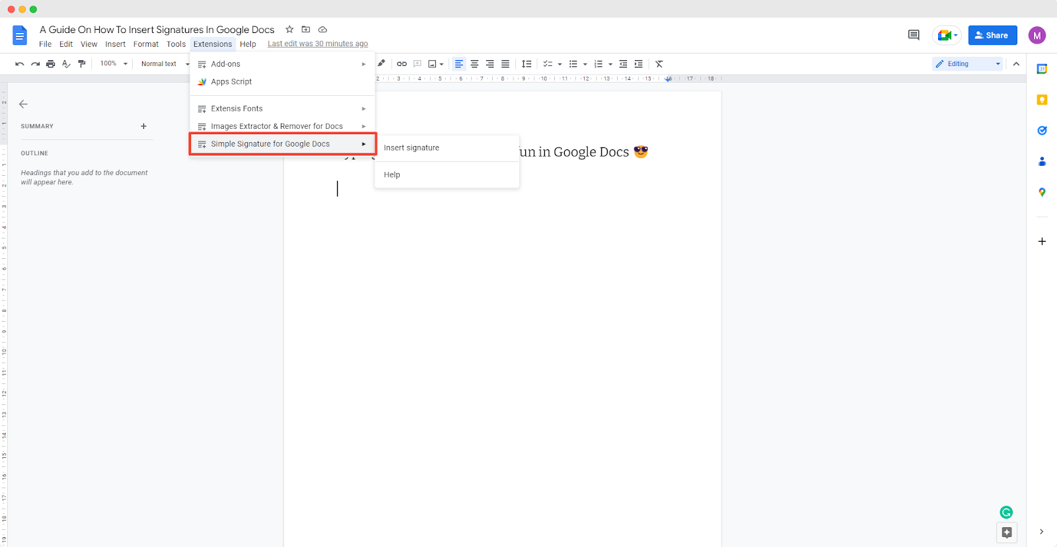The width and height of the screenshot is (1057, 547).
Task: Expand checklist options arrow
Action: tap(560, 65)
